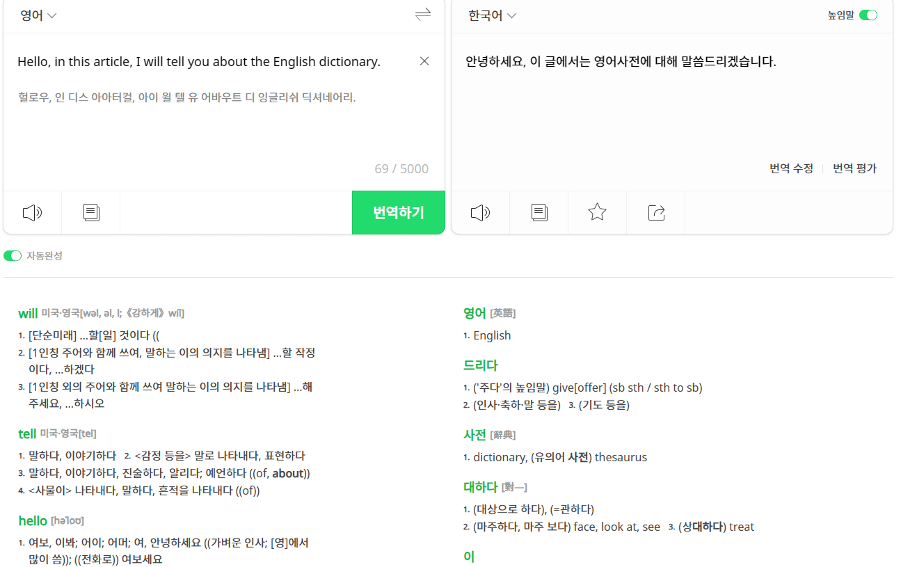The image size is (901, 567).
Task: Open the dictionary entry for 'will'
Action: tap(28, 312)
